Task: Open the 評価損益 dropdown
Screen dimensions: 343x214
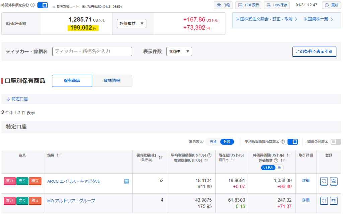Action: coord(132,24)
